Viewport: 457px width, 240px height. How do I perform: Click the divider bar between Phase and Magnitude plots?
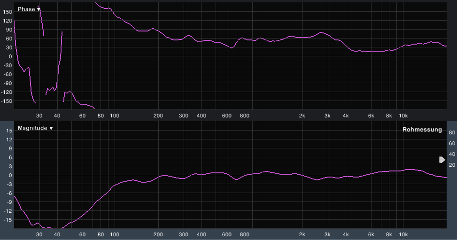coord(228,120)
